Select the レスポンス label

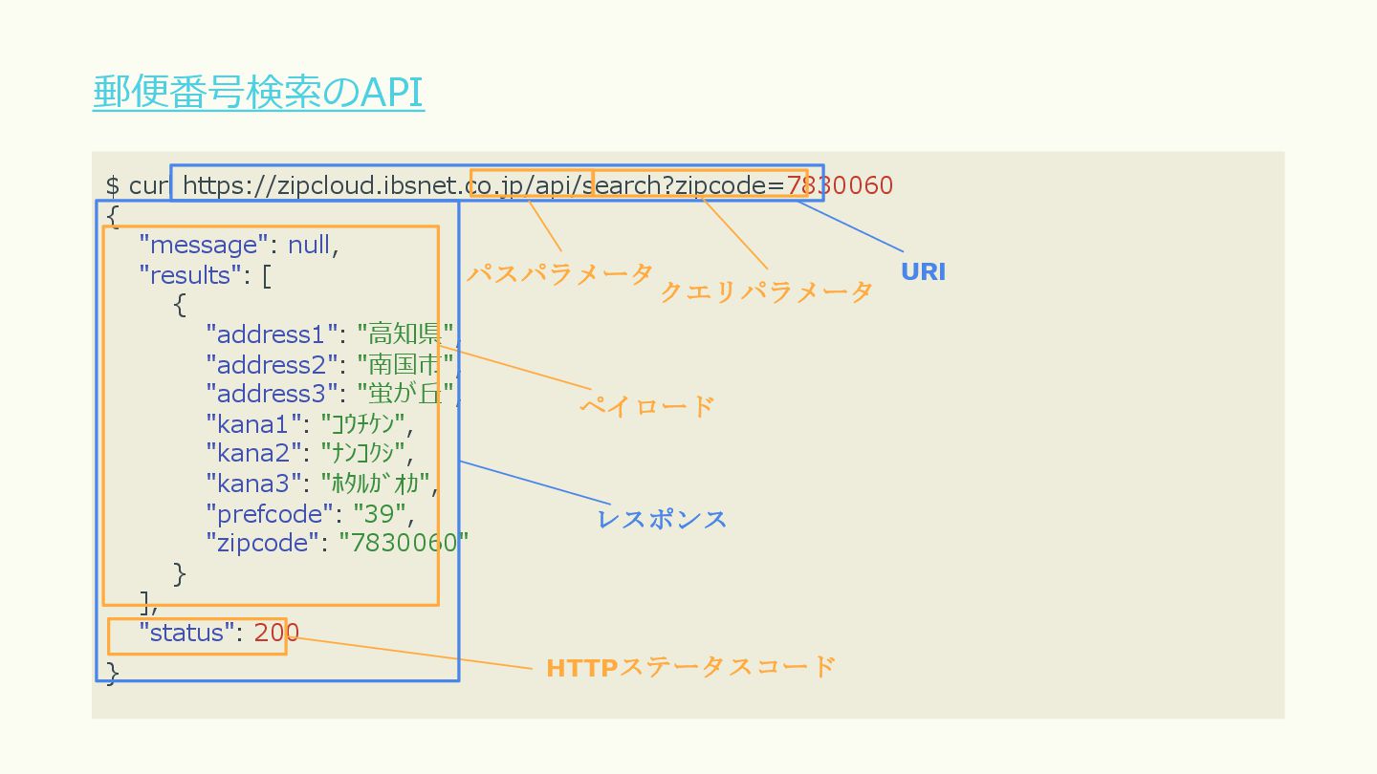pyautogui.click(x=662, y=519)
